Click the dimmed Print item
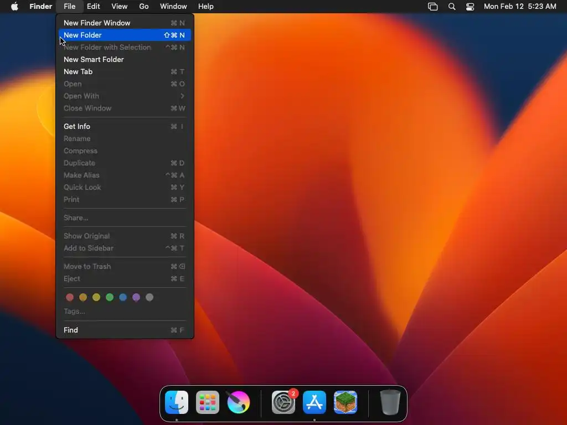Viewport: 567px width, 425px height. [x=125, y=199]
